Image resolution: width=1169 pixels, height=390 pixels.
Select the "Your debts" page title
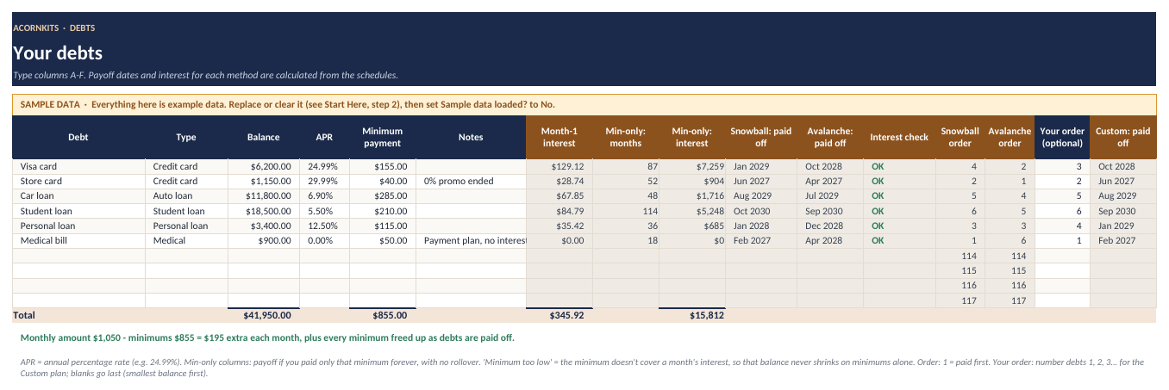58,53
